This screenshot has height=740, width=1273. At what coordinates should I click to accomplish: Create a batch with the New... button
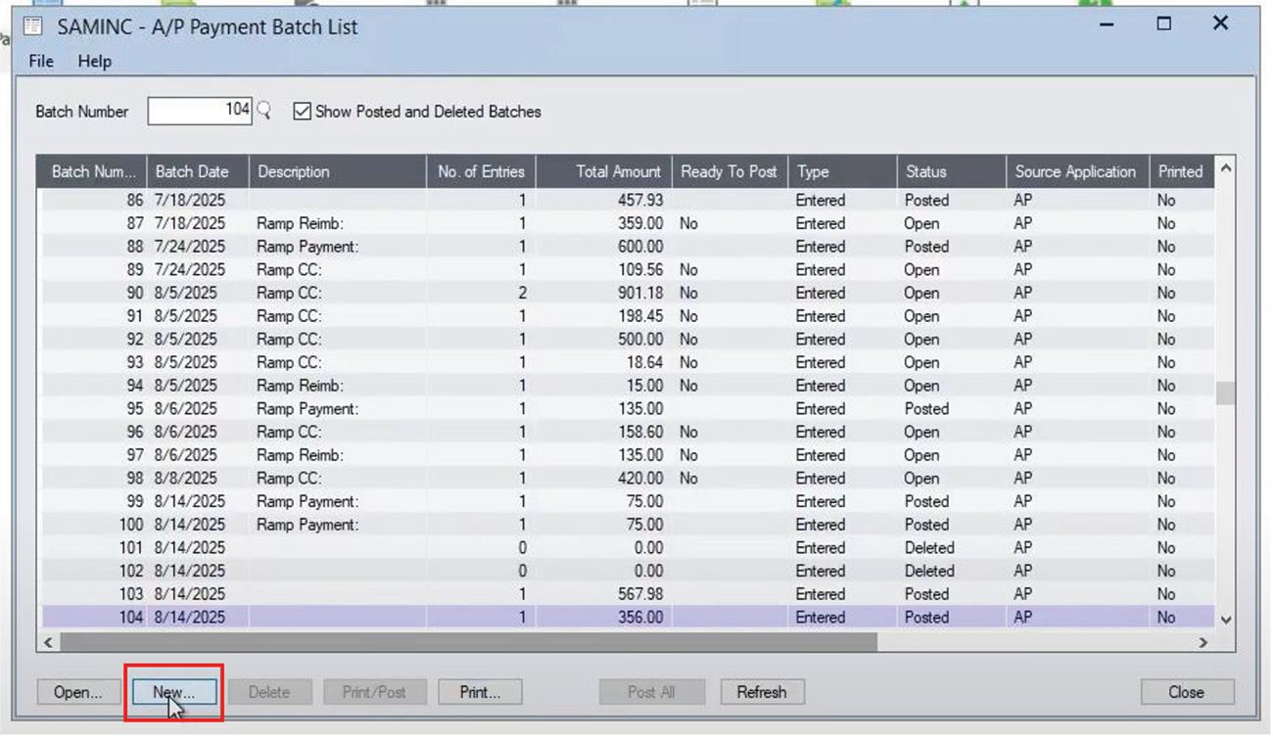pyautogui.click(x=173, y=692)
